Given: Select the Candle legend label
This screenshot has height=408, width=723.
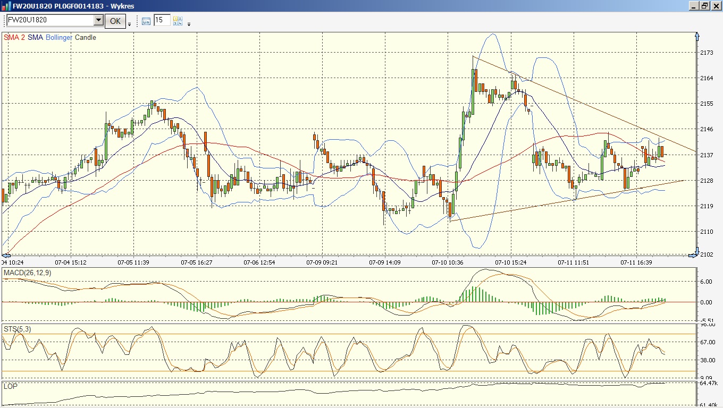Looking at the screenshot, I should pos(86,38).
